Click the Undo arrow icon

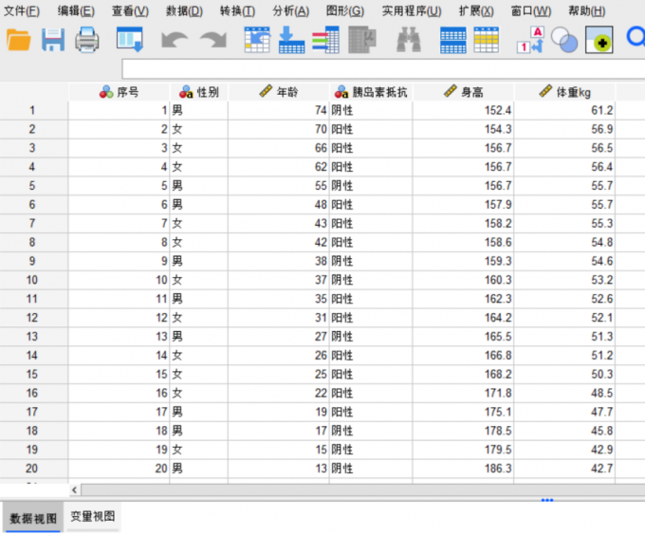pyautogui.click(x=175, y=40)
